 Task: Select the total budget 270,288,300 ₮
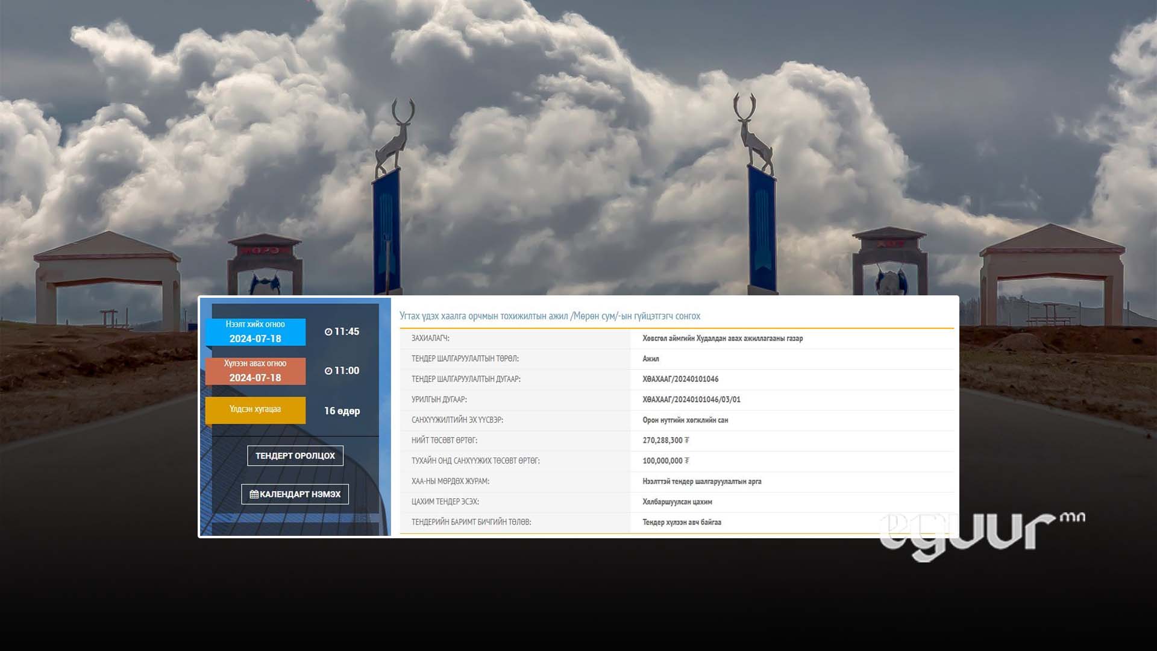tap(666, 441)
